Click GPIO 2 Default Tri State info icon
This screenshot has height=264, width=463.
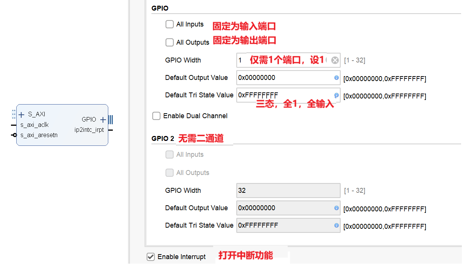coord(336,225)
